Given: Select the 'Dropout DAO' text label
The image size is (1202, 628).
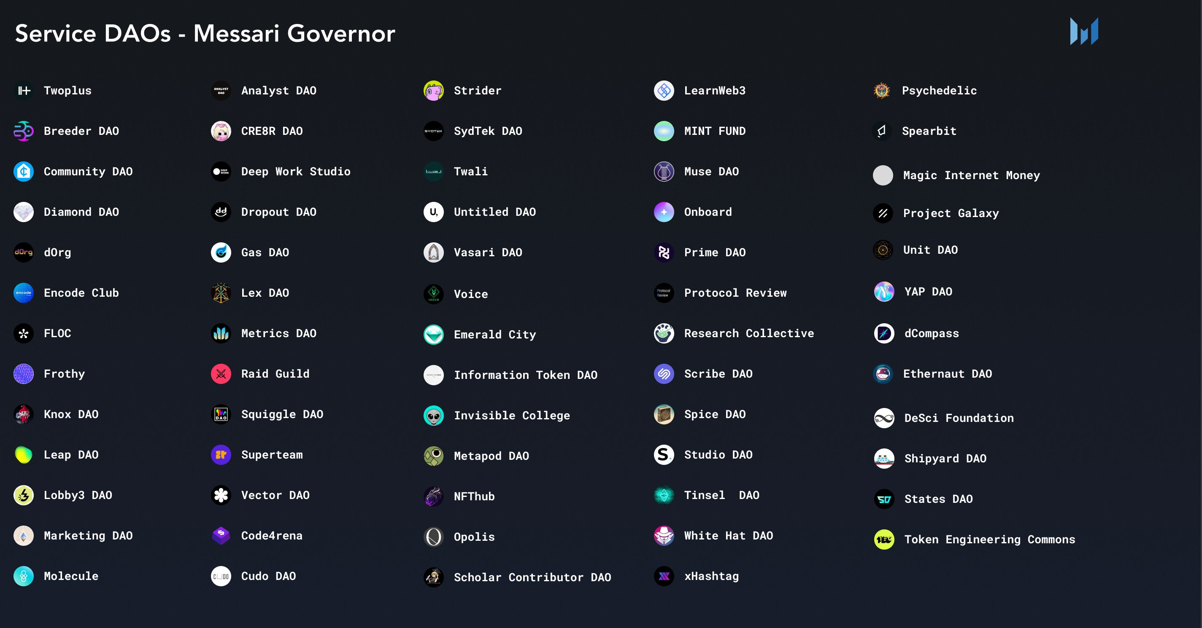Looking at the screenshot, I should [x=278, y=212].
